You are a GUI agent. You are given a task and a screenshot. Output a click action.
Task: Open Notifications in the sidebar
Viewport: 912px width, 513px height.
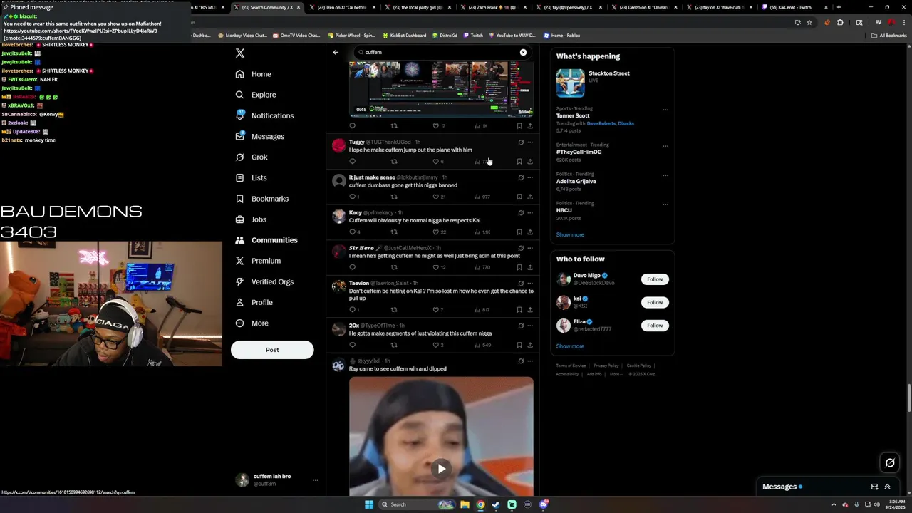264,115
